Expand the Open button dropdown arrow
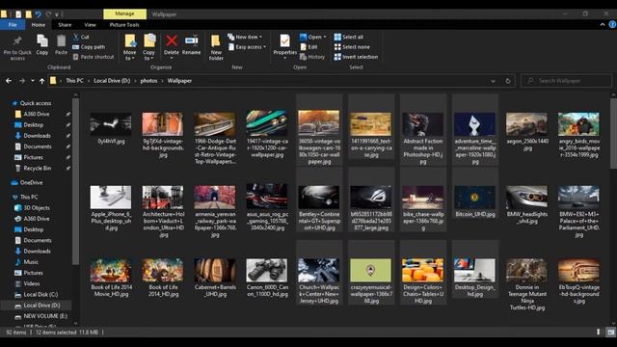 (x=325, y=37)
